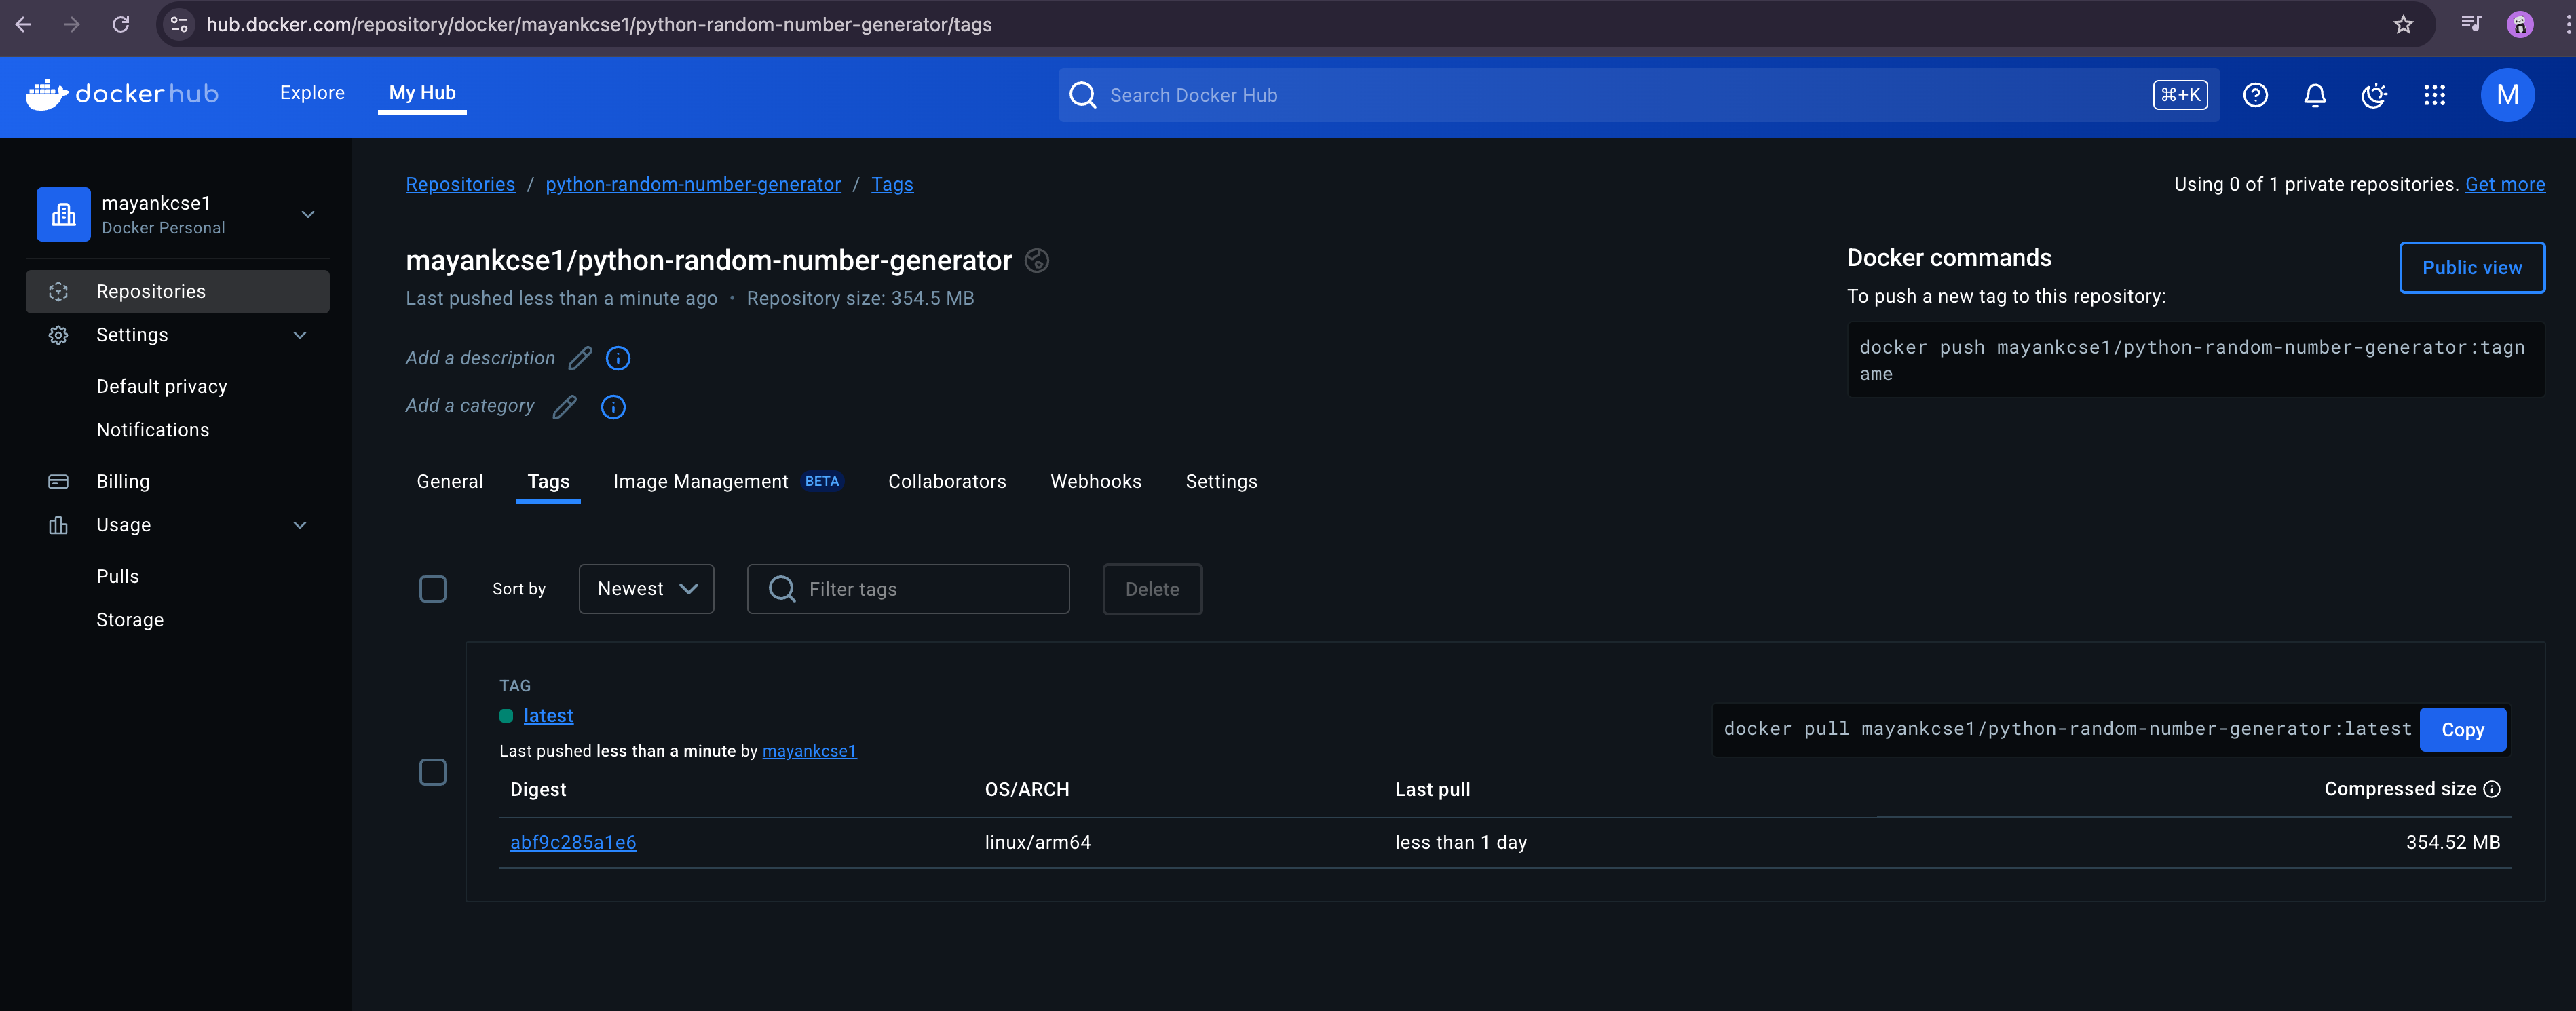
Task: Click the Tags breadcrumb link
Action: coord(892,184)
